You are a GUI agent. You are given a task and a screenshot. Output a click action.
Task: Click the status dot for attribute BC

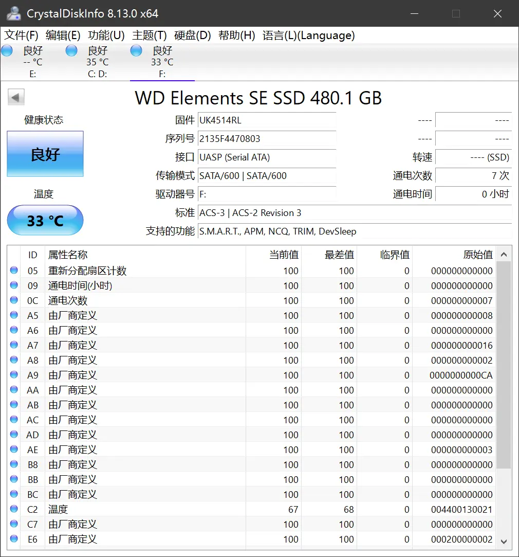point(14,494)
